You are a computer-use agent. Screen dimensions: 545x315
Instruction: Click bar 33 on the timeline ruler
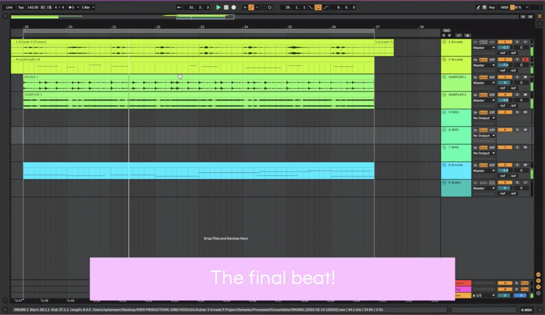coord(202,27)
